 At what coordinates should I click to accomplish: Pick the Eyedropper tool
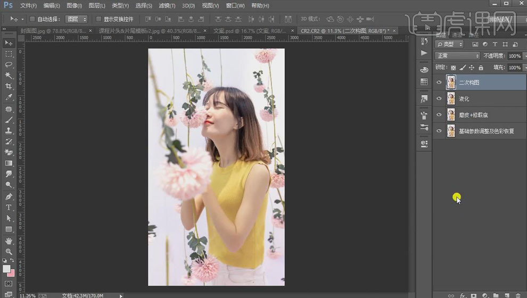point(9,97)
